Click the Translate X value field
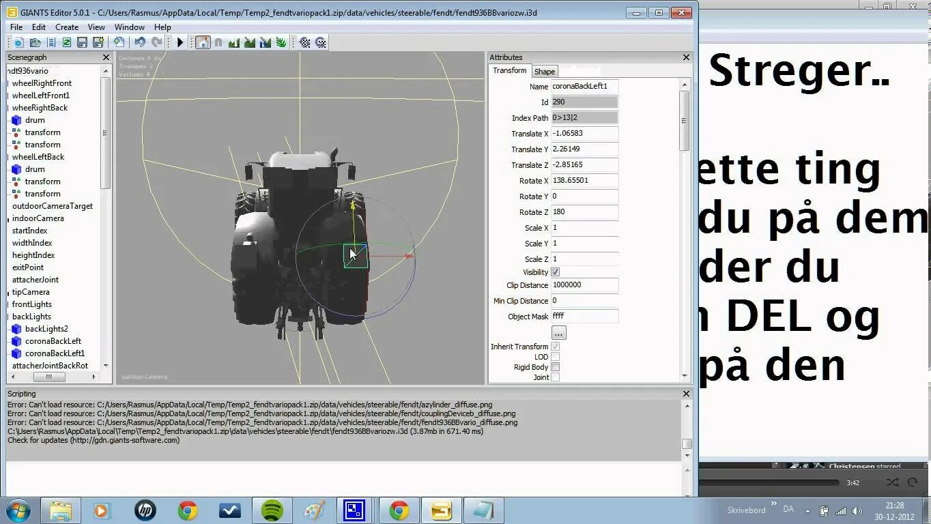This screenshot has width=931, height=524. pos(584,134)
